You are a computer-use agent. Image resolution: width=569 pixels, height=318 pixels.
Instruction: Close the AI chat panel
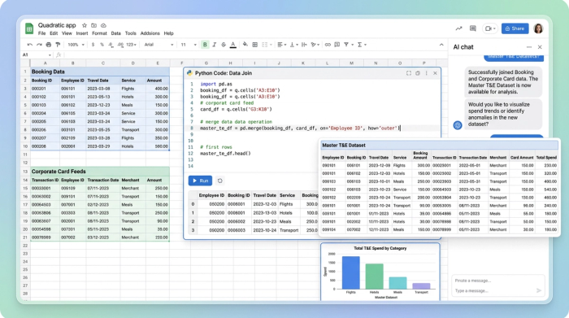540,47
